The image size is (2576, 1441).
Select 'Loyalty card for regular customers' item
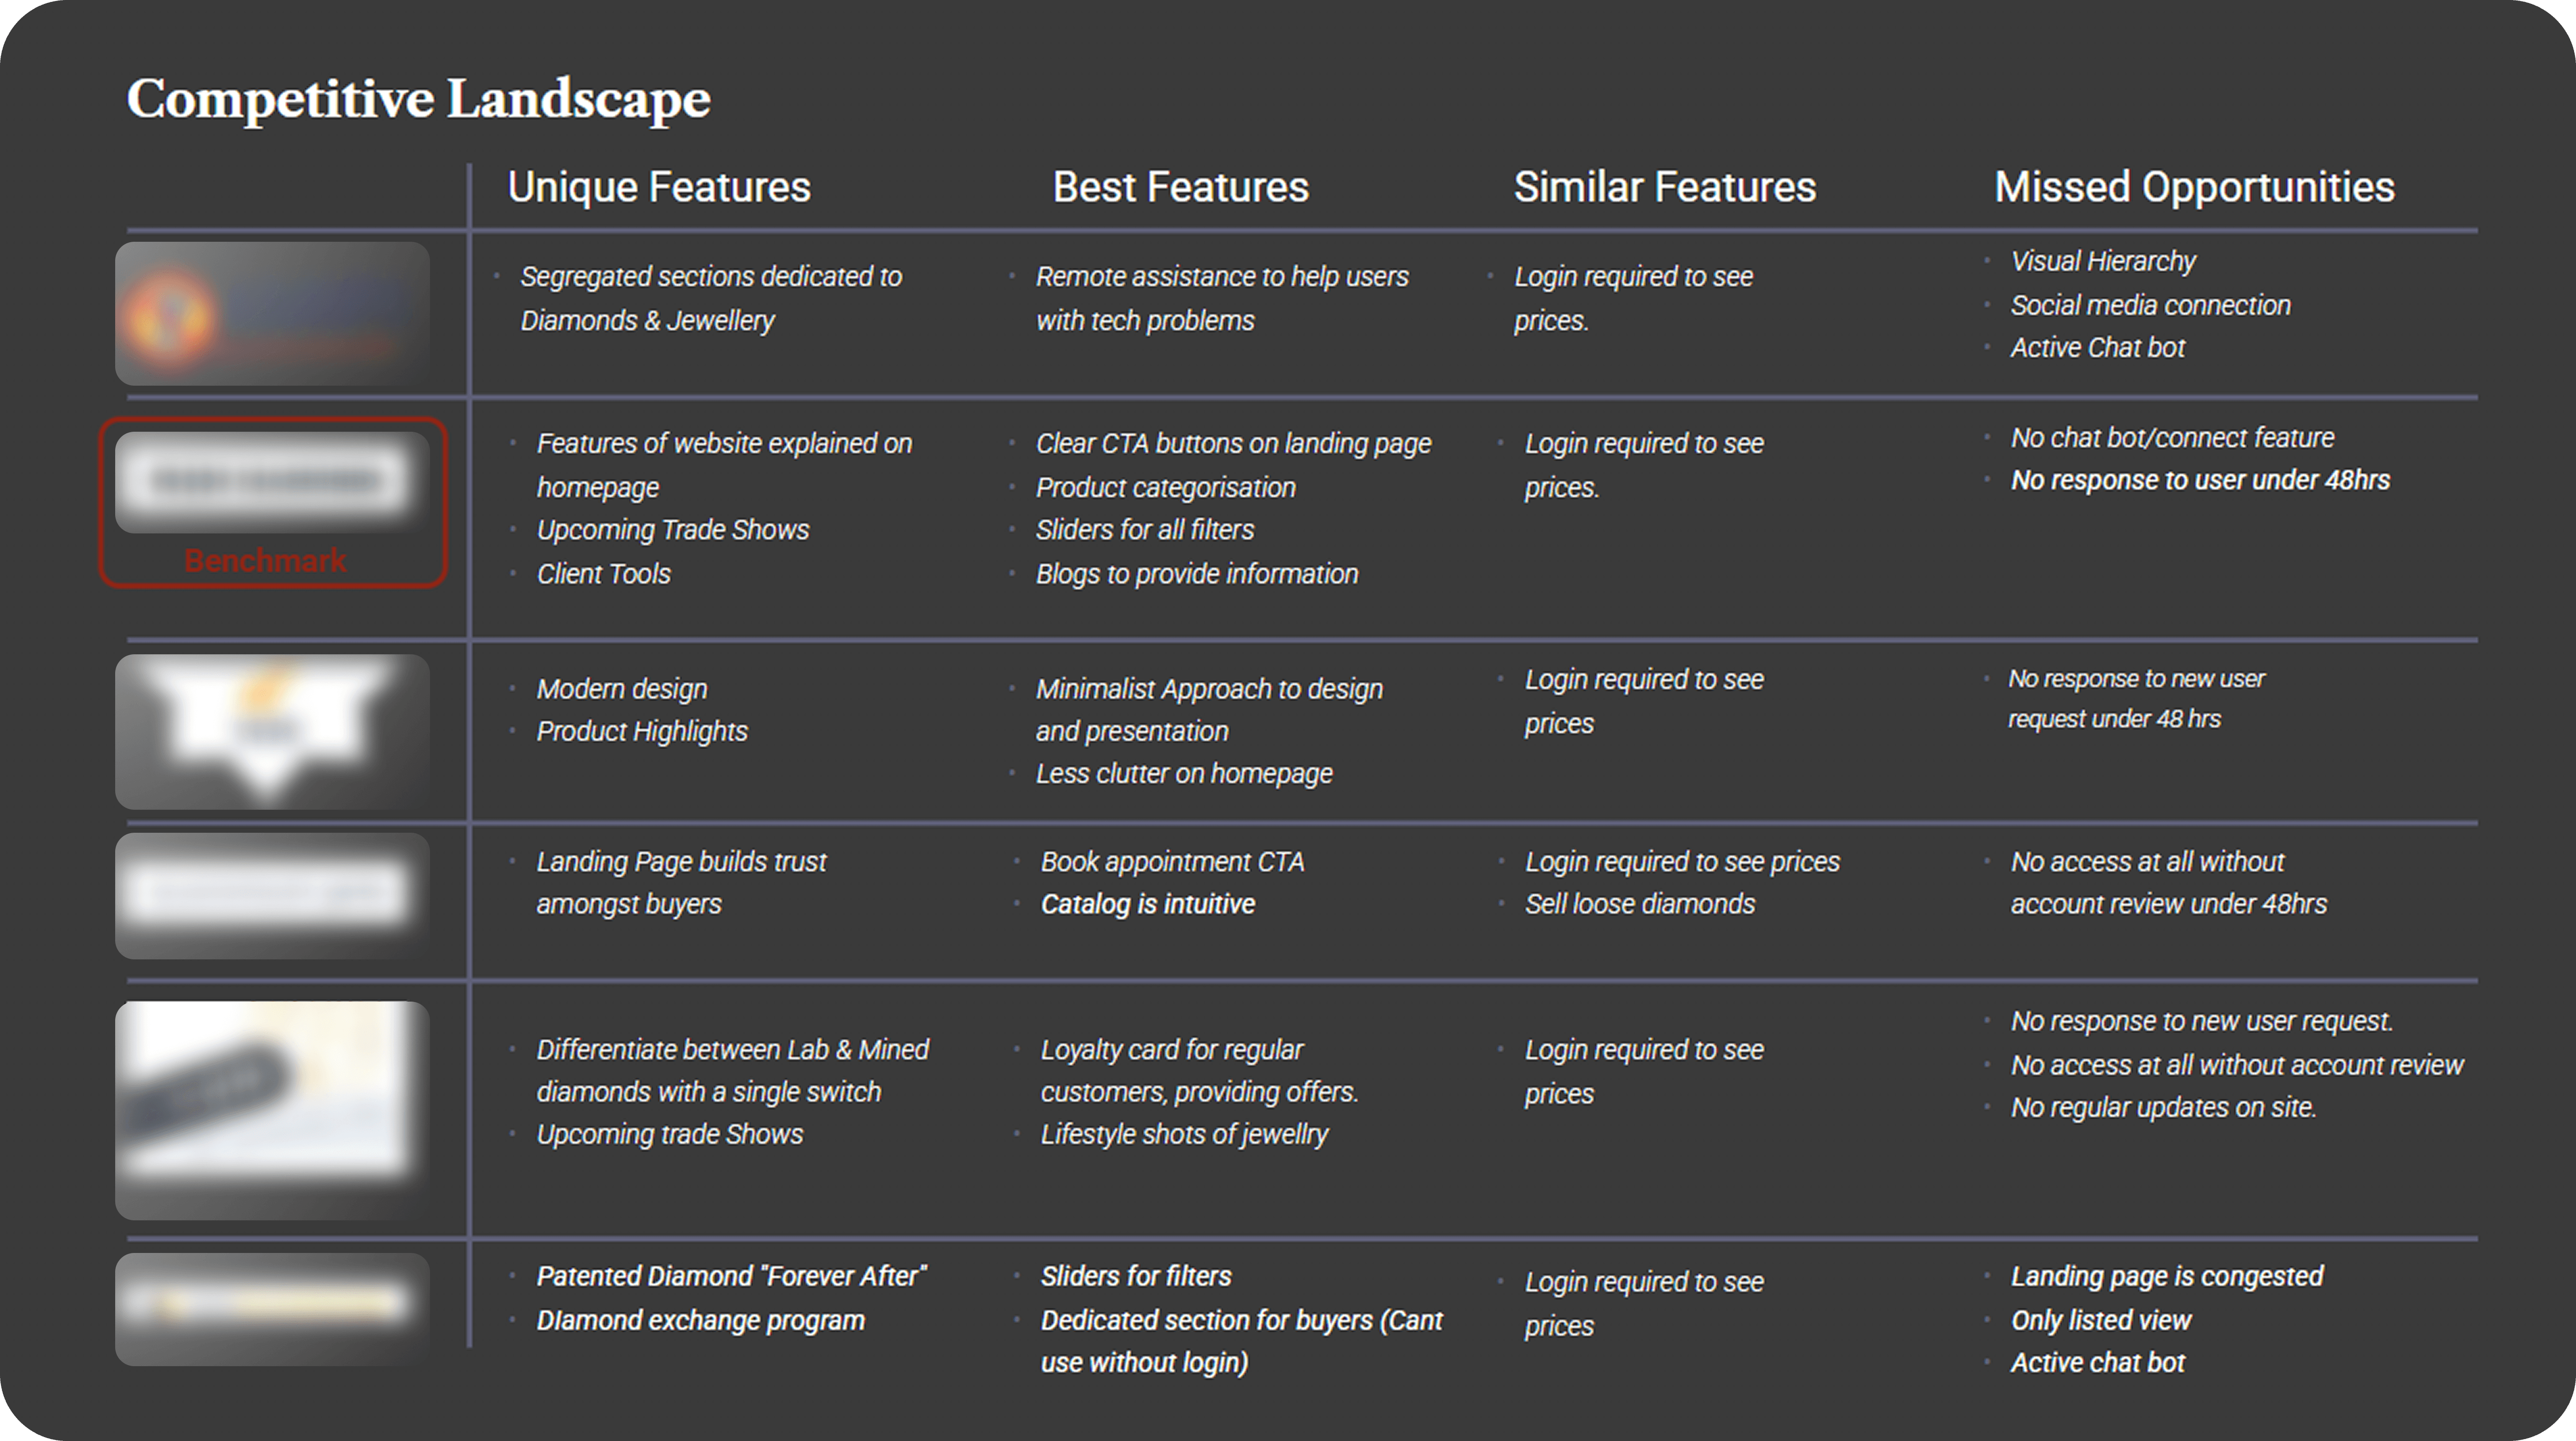(1199, 1070)
